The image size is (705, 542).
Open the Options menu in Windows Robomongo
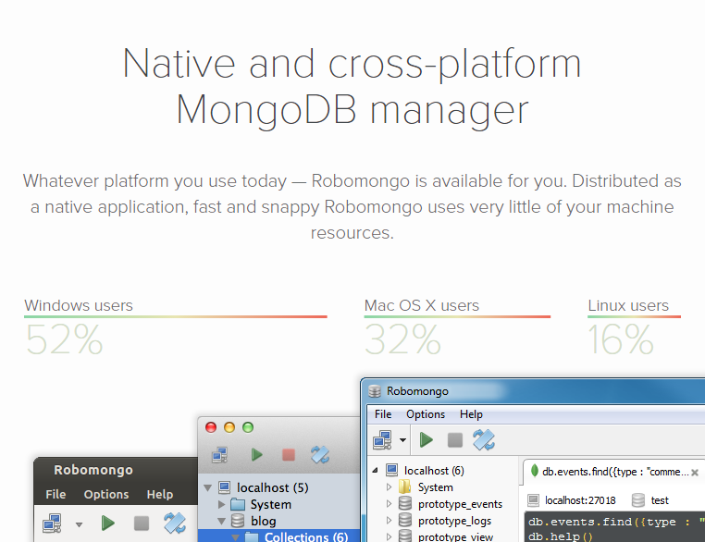[426, 414]
